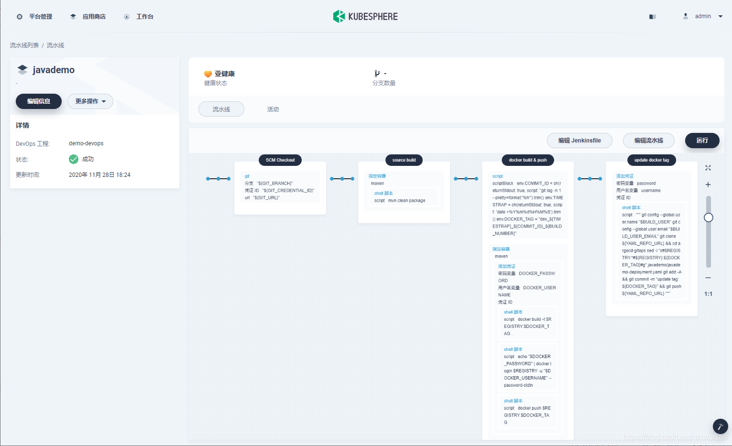Switch to the 活动 tab

coord(273,109)
